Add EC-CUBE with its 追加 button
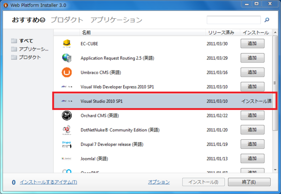This screenshot has width=281, height=194. click(252, 43)
